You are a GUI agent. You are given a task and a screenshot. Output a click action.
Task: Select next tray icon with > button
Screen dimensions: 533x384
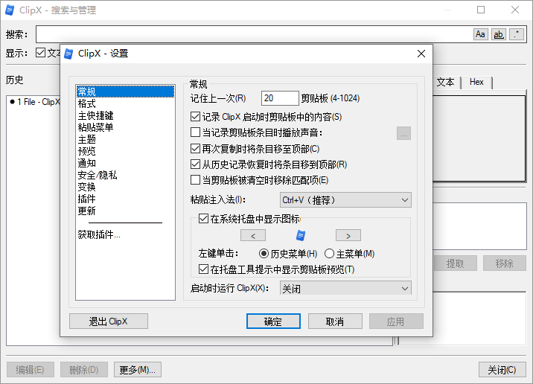348,235
